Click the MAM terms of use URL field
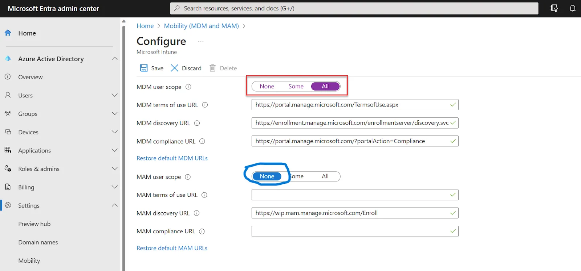 [x=355, y=195]
